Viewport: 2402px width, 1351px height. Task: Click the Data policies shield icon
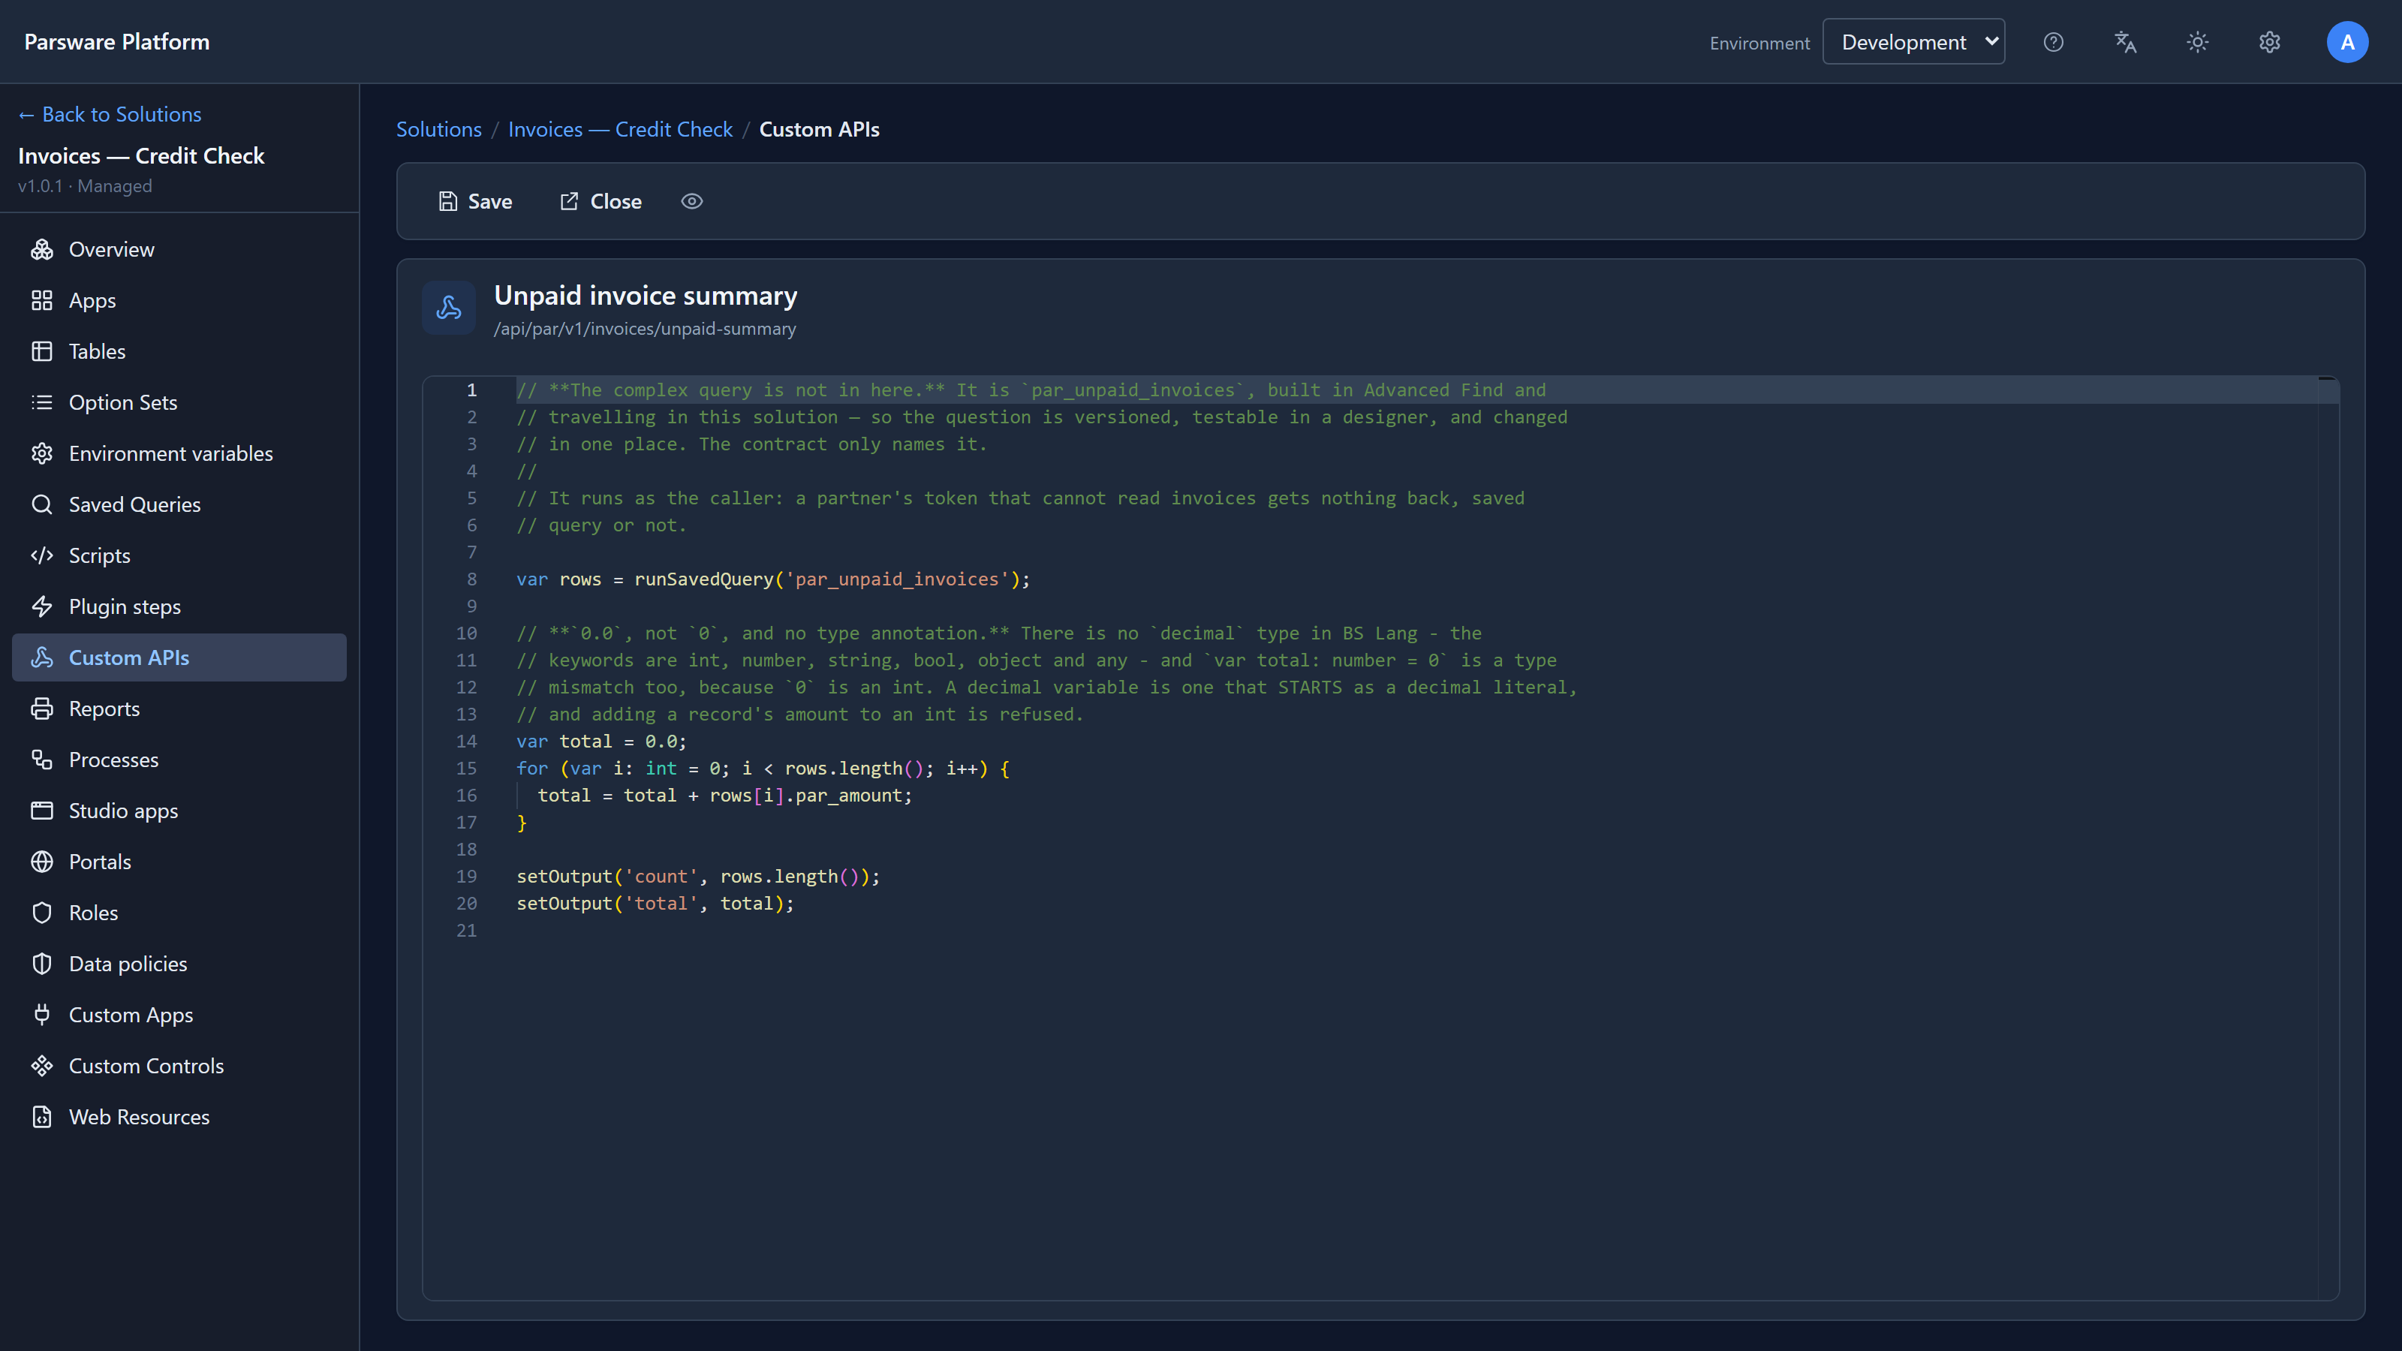[42, 964]
